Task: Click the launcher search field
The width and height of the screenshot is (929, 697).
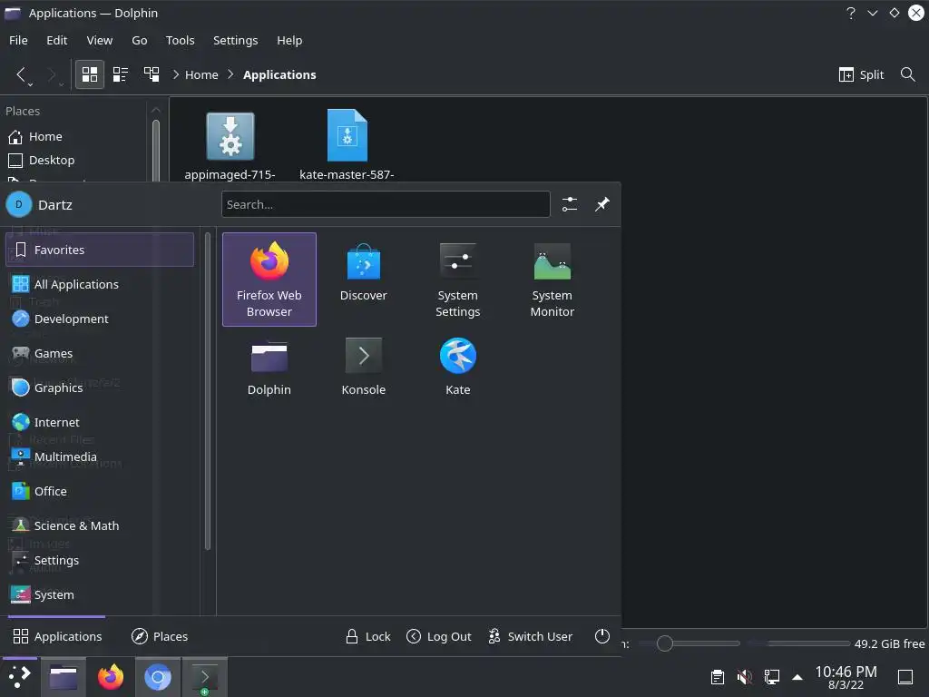Action: 386,204
